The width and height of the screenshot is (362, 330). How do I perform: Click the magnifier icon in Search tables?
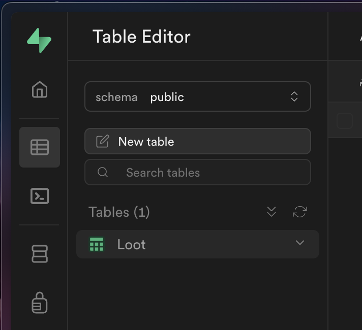(x=103, y=173)
